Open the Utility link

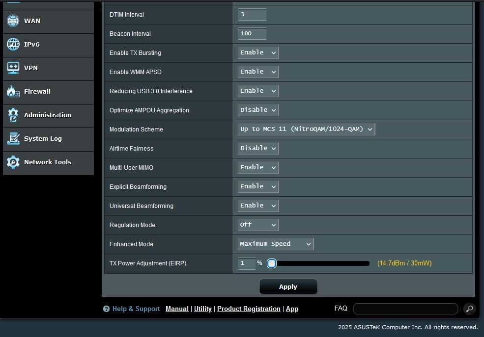(x=203, y=309)
